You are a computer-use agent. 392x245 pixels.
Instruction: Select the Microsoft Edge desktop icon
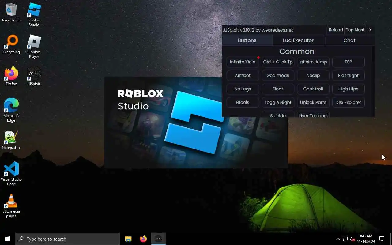[11, 110]
